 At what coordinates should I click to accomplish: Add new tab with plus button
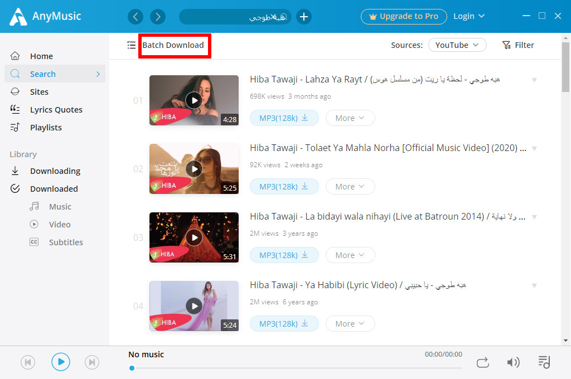click(304, 17)
